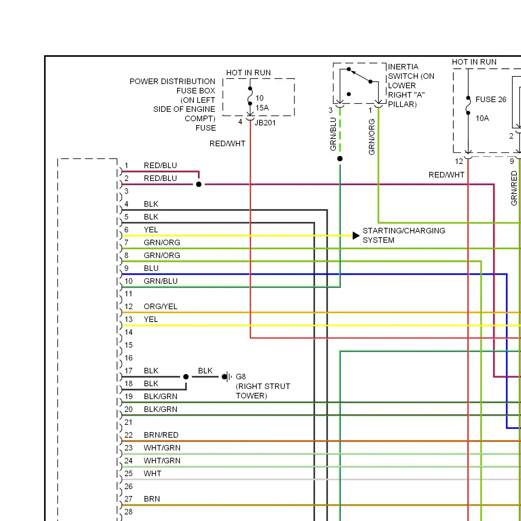
Task: Click the vertical 'GRN/RED' wire label
Action: click(x=514, y=188)
